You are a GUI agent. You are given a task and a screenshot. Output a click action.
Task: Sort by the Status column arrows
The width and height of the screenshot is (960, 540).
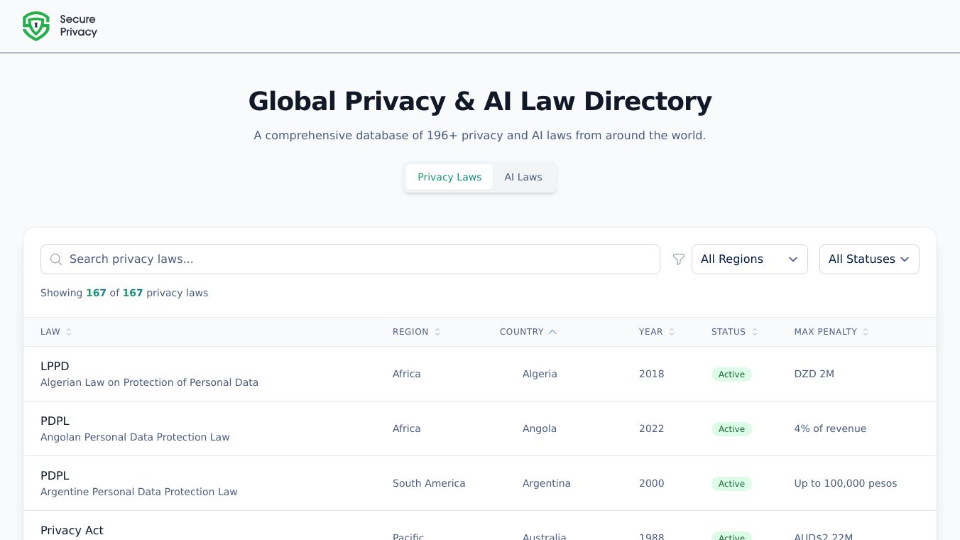pos(755,332)
